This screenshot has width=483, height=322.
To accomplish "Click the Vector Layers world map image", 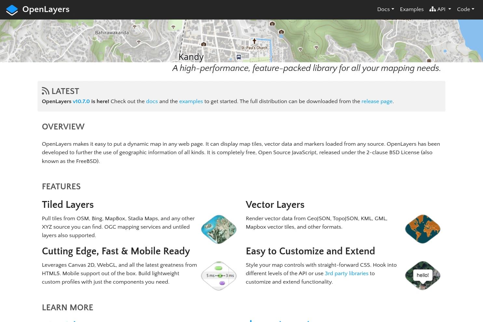I will click(x=423, y=229).
